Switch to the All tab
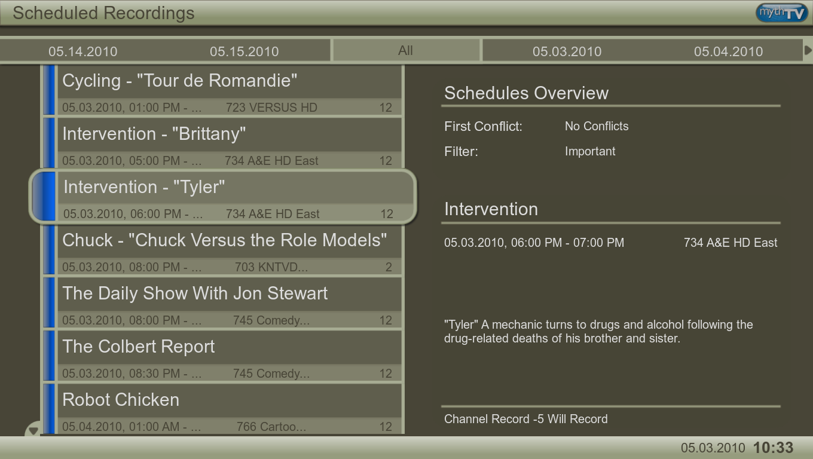The height and width of the screenshot is (459, 813). pyautogui.click(x=406, y=51)
